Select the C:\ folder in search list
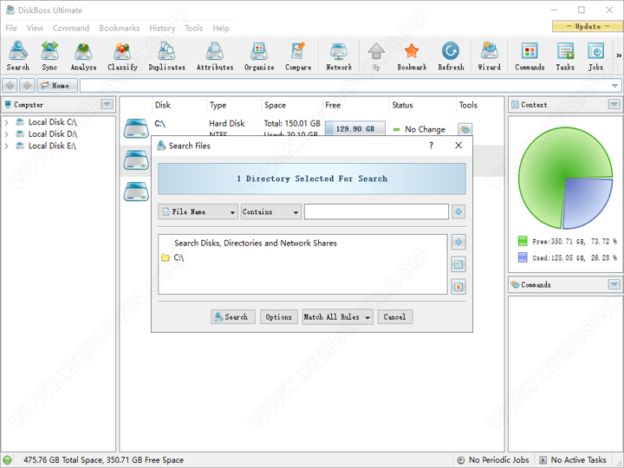624x468 pixels. (179, 258)
